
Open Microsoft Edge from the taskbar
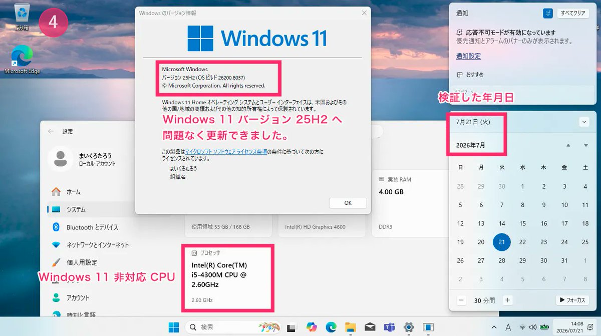[x=331, y=327]
